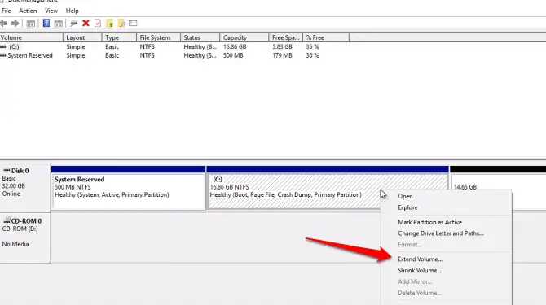Open the File menu
Screen dimensions: 546x305
coord(7,11)
